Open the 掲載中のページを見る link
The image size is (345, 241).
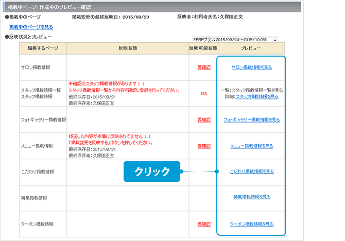31,27
